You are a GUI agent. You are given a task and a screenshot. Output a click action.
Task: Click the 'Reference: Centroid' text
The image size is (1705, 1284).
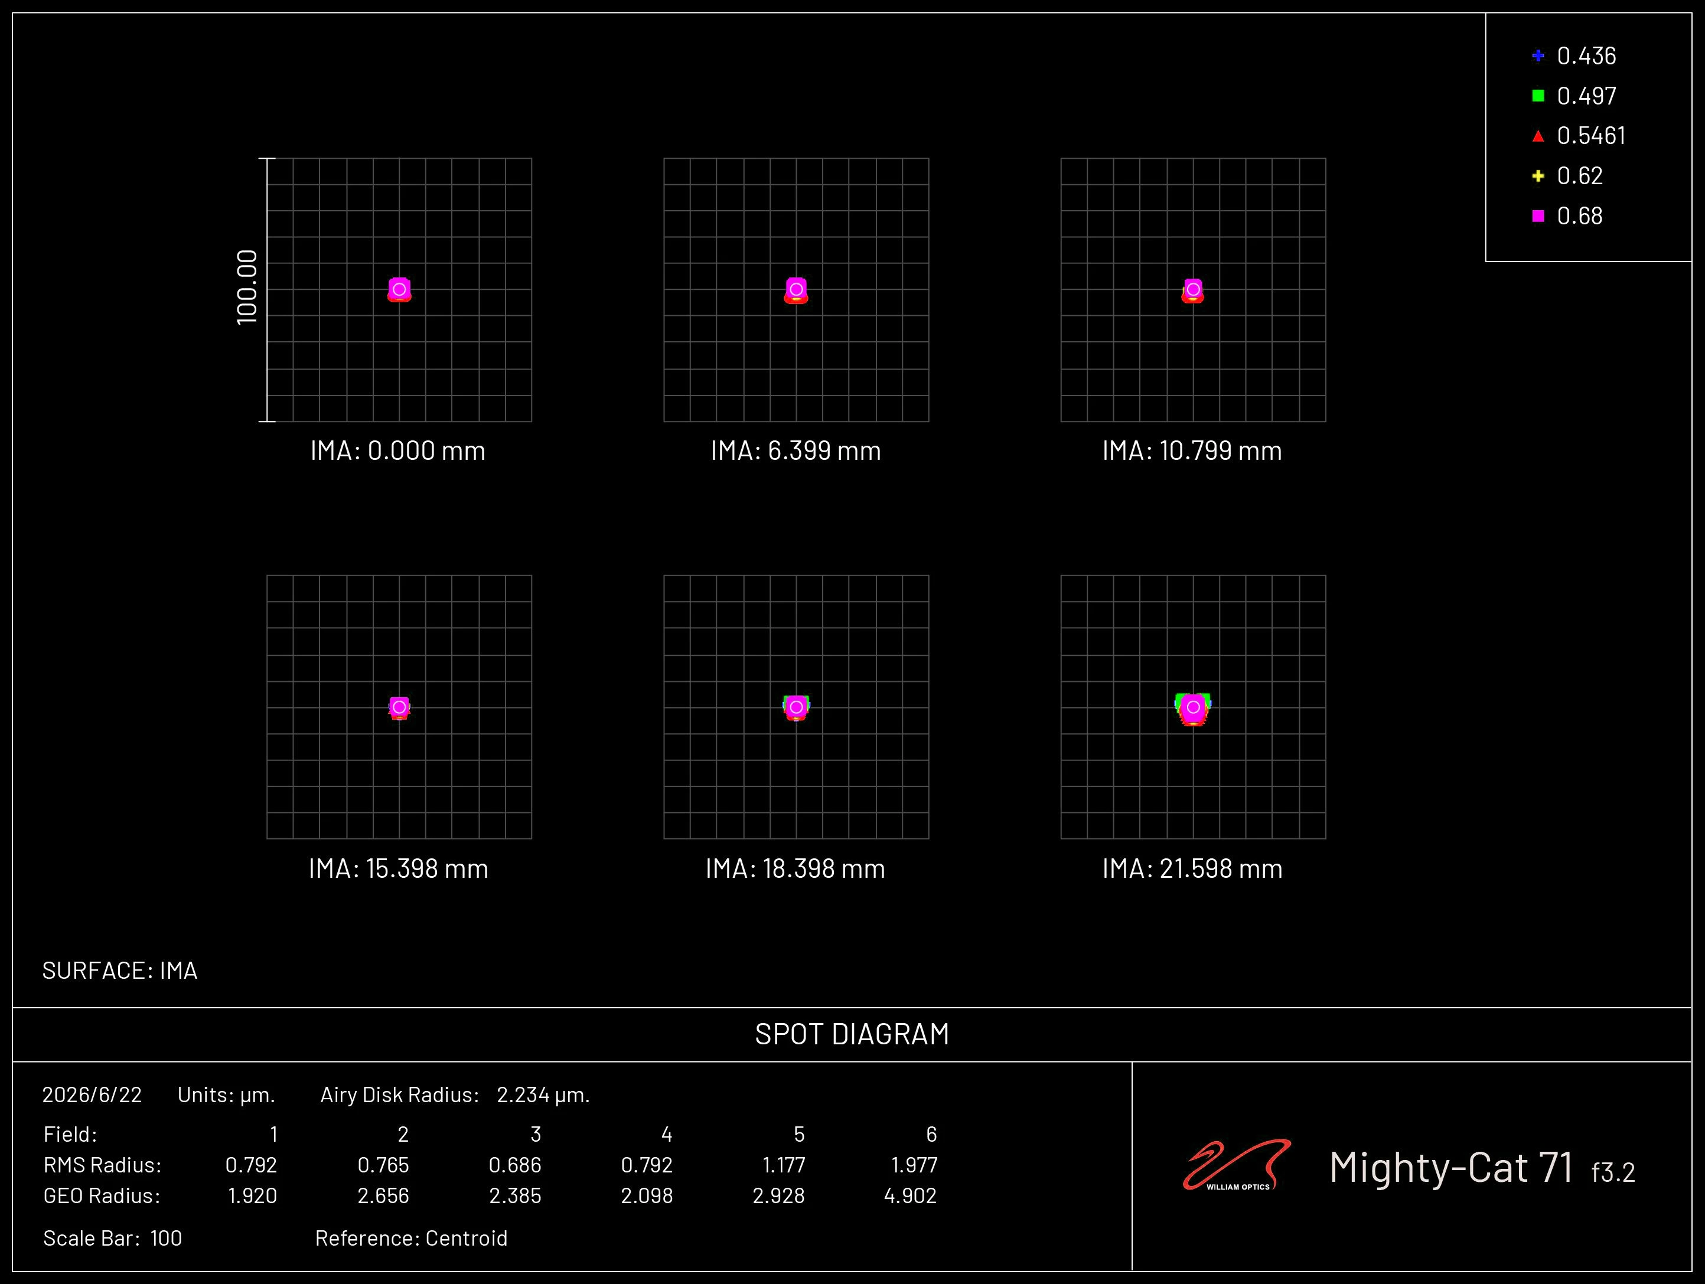click(412, 1239)
